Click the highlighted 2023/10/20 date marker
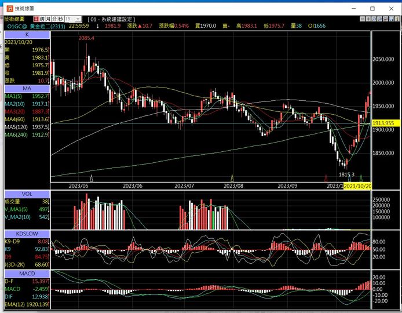 [x=357, y=186]
